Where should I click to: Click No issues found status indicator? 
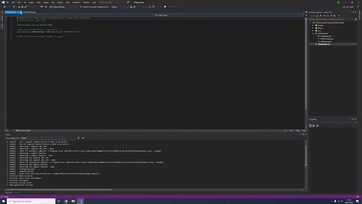tap(23, 131)
